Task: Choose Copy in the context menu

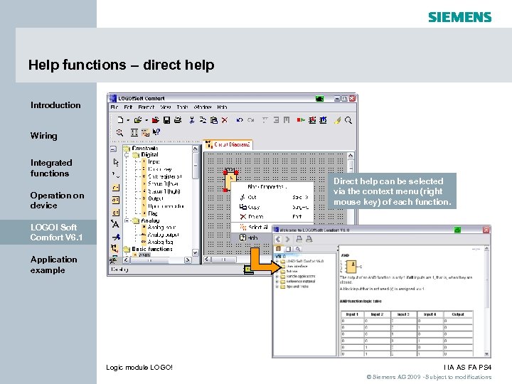Action: coord(272,207)
